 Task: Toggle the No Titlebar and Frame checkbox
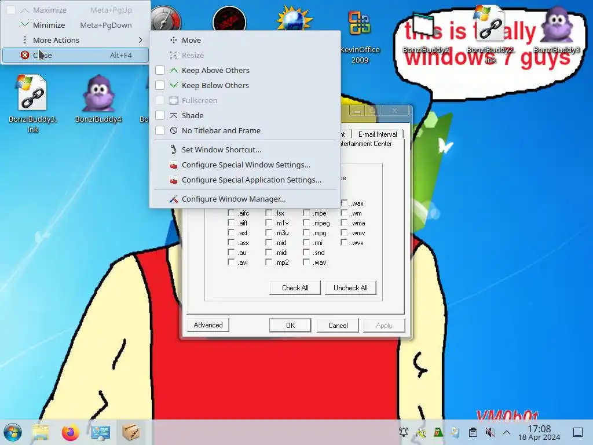pos(160,130)
